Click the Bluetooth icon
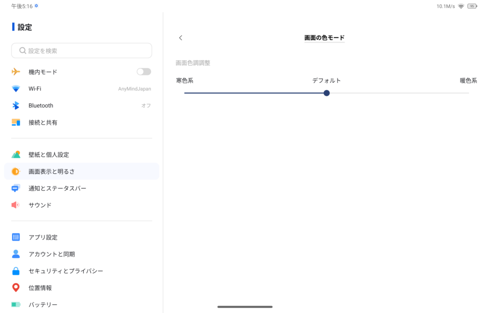490x313 pixels. tap(16, 106)
